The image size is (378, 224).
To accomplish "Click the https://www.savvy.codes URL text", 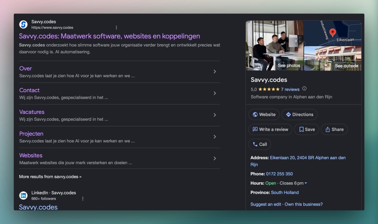I will 52,28.
